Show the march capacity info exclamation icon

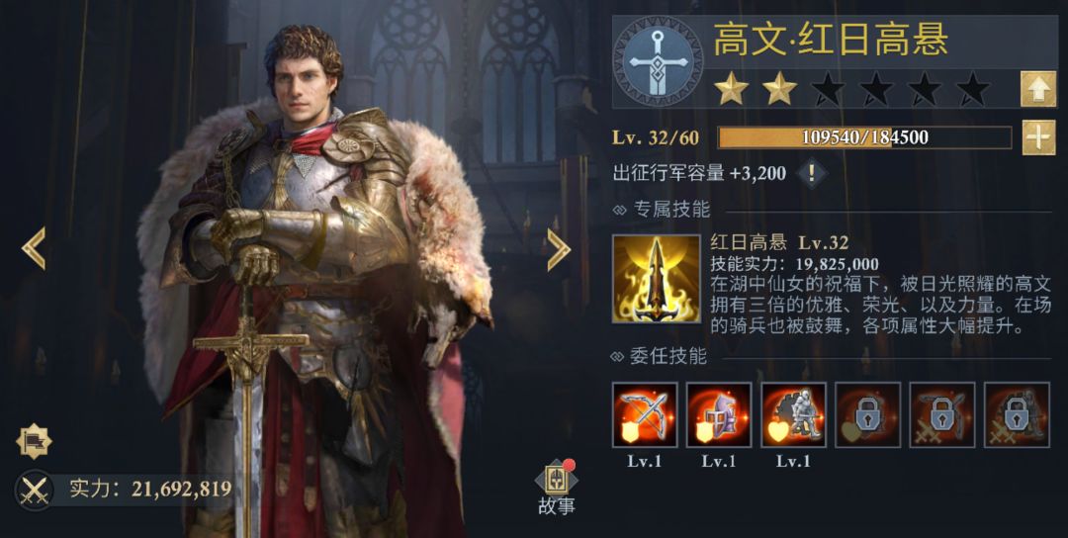point(811,173)
